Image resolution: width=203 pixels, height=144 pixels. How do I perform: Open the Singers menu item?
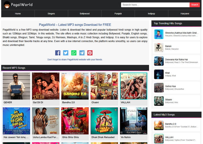tap(51, 14)
